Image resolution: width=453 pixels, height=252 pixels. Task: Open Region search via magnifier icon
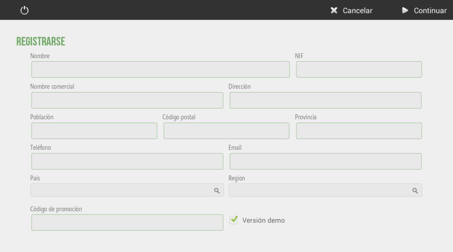(414, 190)
